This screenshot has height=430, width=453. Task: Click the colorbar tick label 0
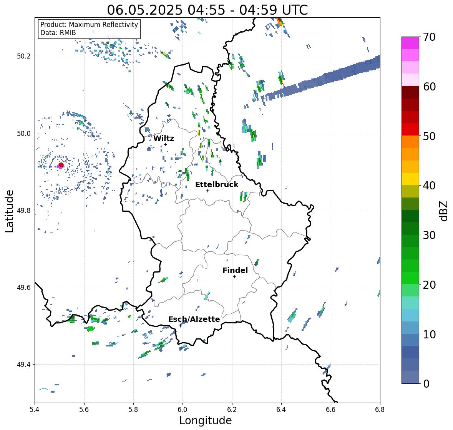pos(426,384)
